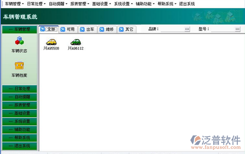Open the 型号 browse ellipsis button
This screenshot has height=154, width=245.
point(237,29)
